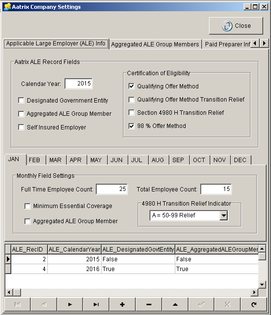Go to first record in navigator
This screenshot has width=271, height=315.
point(18,304)
